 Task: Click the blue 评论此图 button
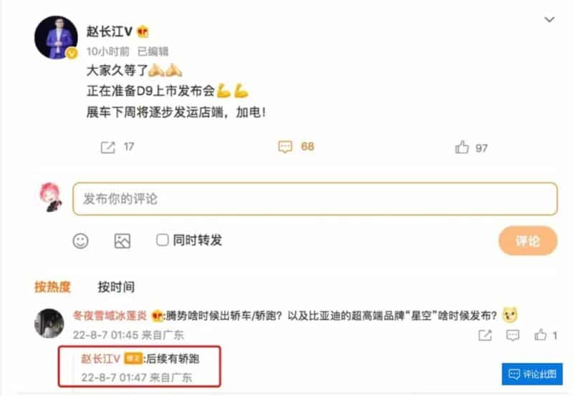tap(532, 374)
